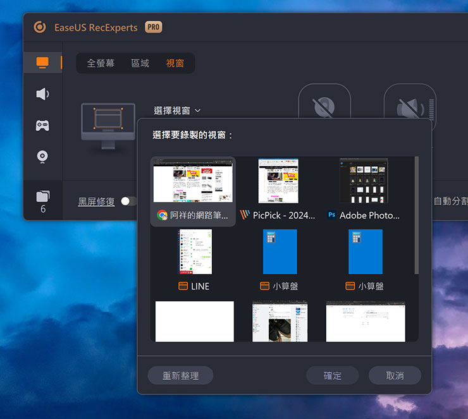The width and height of the screenshot is (468, 419).
Task: Click the window icon beside the first 小算盤
Action: click(265, 286)
